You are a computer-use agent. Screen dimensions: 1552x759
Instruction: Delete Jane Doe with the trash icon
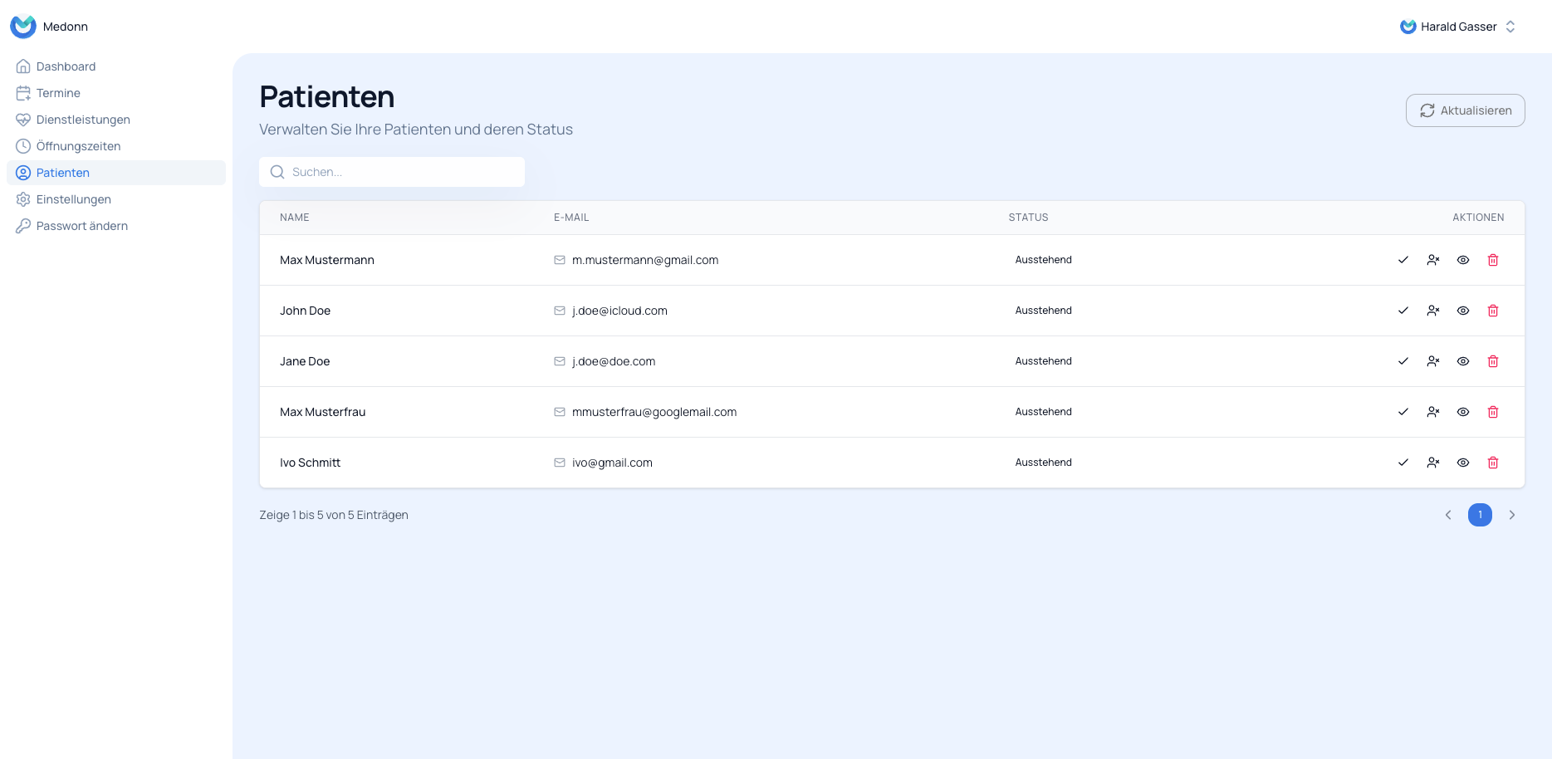[x=1493, y=361]
